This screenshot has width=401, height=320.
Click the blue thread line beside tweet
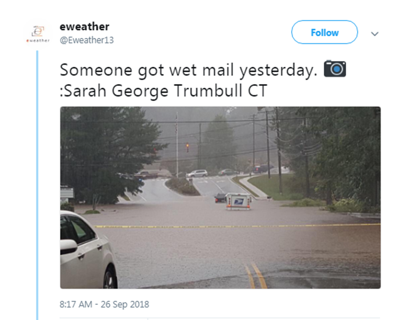point(37,185)
